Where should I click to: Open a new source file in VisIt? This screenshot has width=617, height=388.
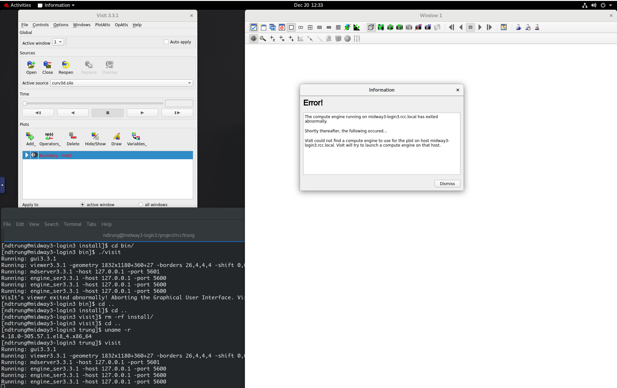pos(31,67)
